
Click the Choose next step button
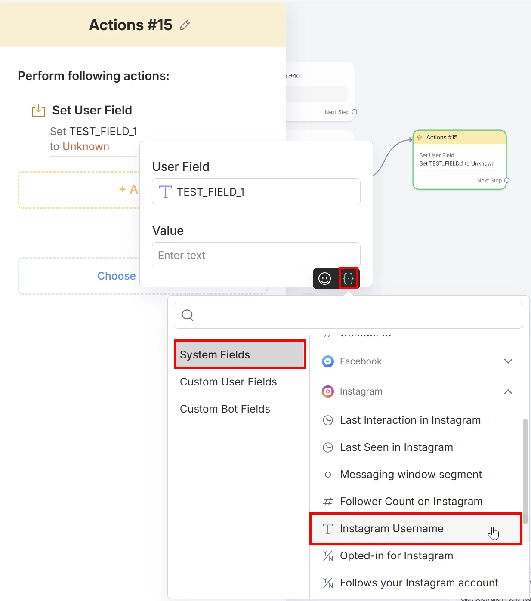coord(116,276)
